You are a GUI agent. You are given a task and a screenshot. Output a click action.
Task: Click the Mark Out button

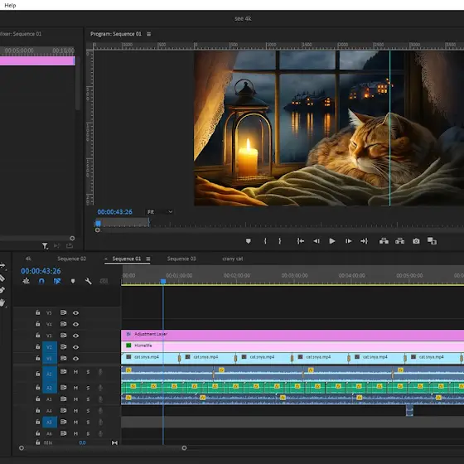click(280, 241)
